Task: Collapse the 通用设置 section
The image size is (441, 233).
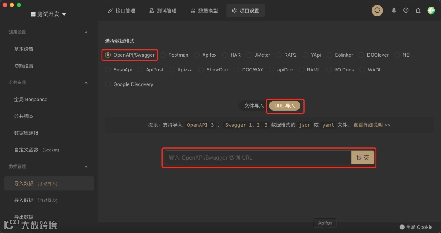Action: pos(86,32)
